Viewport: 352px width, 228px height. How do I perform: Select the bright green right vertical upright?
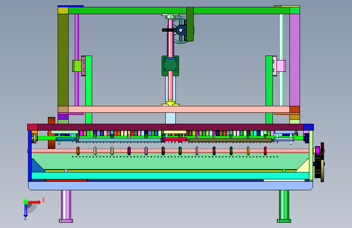[x=269, y=90]
